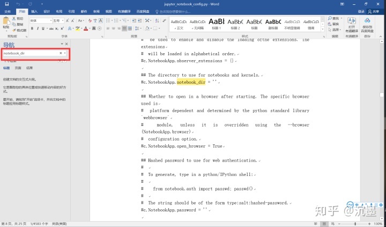
Task: Cut selection with the 剪切 scissors button
Action: tap(18, 18)
